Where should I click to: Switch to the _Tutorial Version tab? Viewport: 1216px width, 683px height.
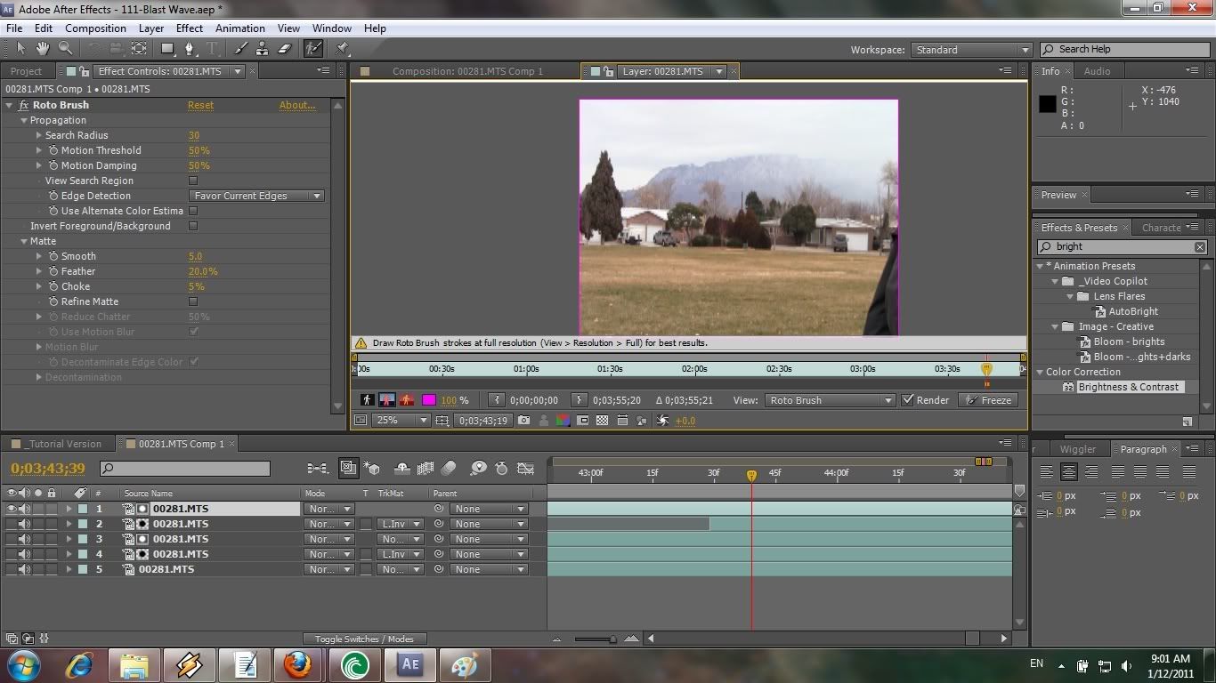63,444
